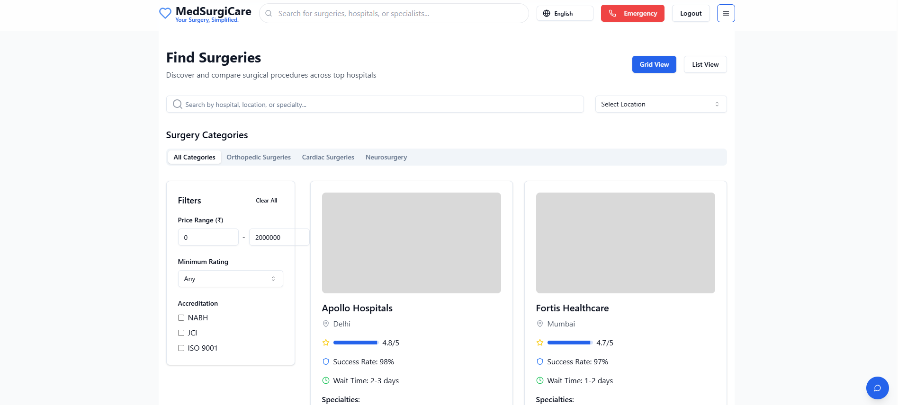Click the Apollo Hospitals image placeholder

[412, 243]
